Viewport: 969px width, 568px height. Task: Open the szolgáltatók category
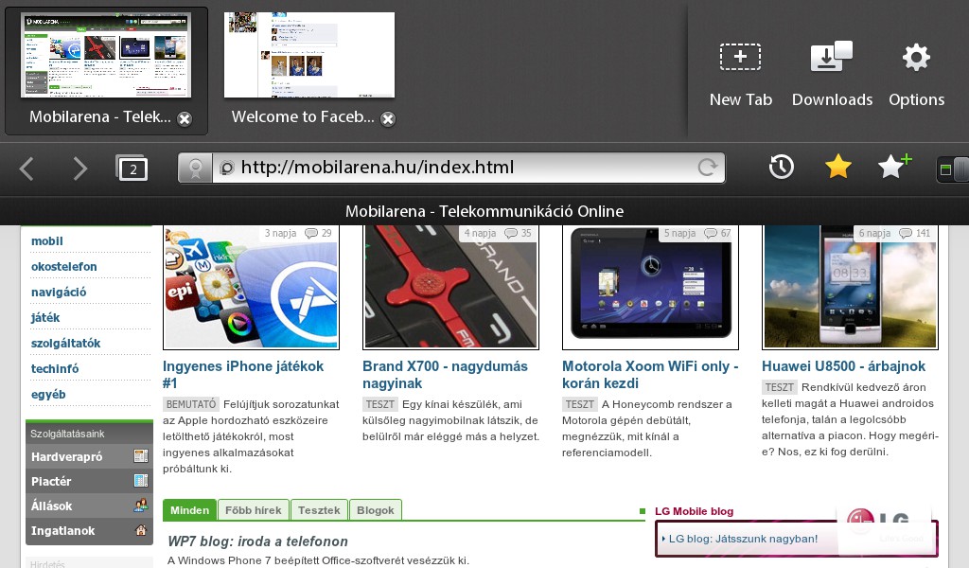[x=65, y=343]
